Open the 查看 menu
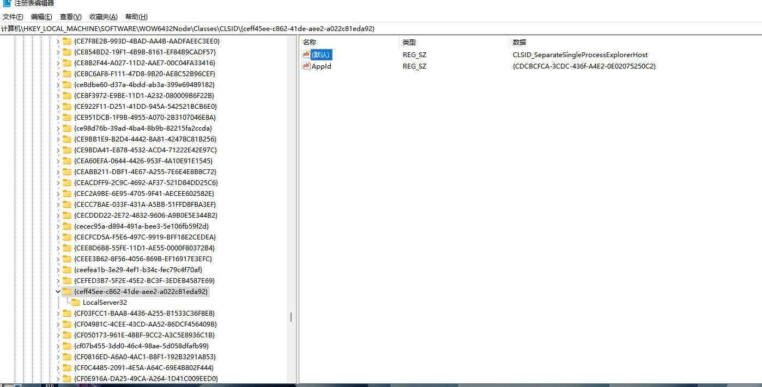This screenshot has width=762, height=387. coord(70,16)
